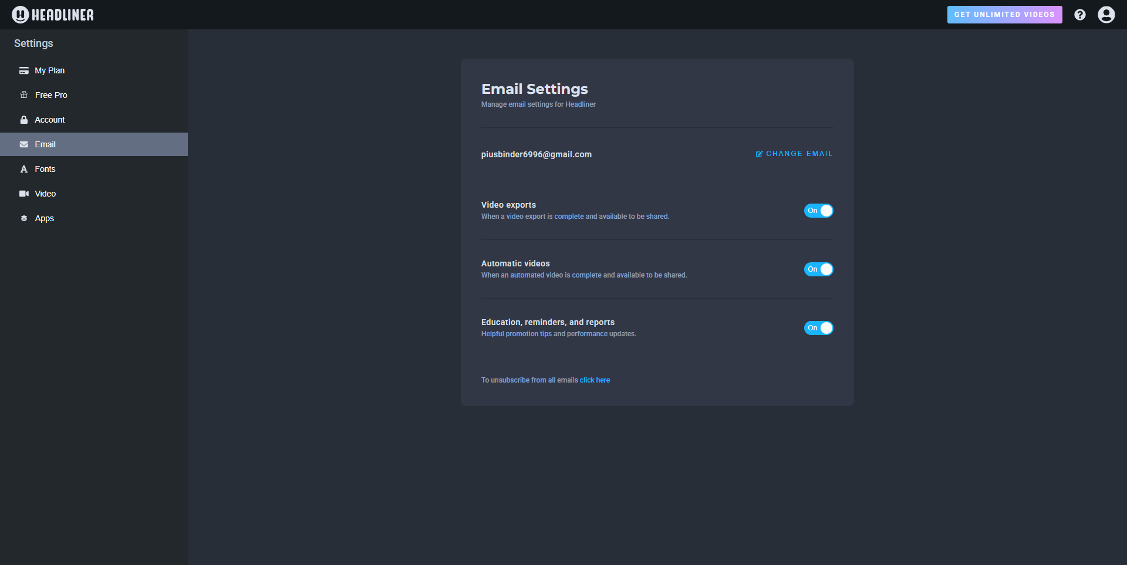Click the letter A Fonts icon
The width and height of the screenshot is (1127, 565).
pyautogui.click(x=24, y=169)
